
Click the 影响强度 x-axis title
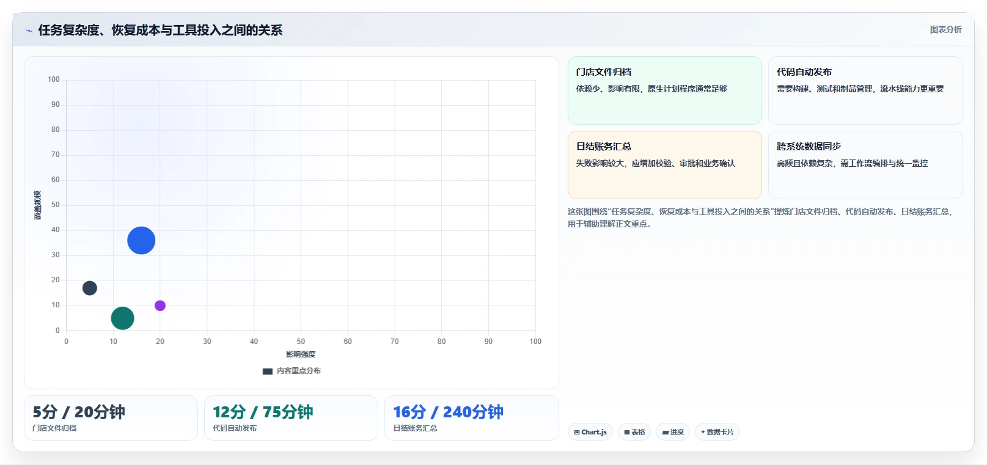point(301,354)
